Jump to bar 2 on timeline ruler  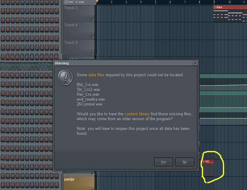pyautogui.click(x=112, y=2)
